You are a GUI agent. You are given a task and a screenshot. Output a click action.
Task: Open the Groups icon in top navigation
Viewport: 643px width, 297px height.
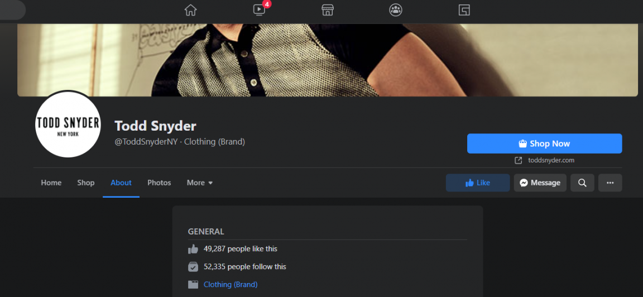click(395, 10)
